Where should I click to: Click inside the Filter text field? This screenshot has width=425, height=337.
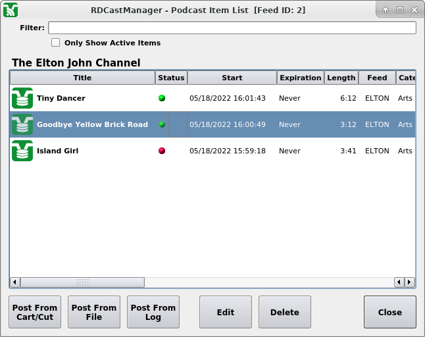tap(232, 28)
